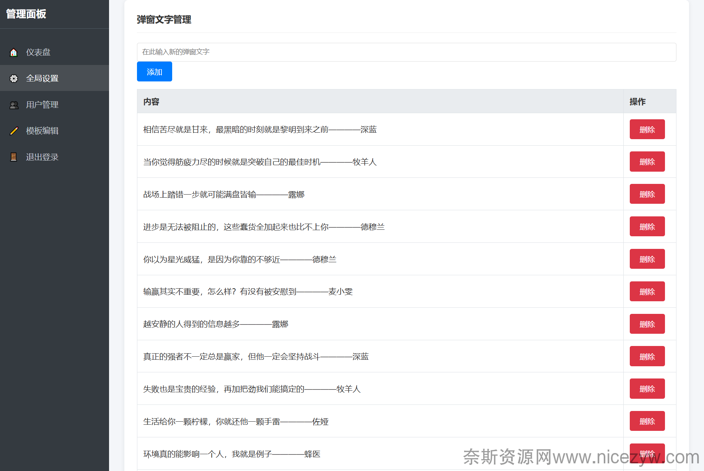
Task: Remove the 你以为星光威猛 quote
Action: pyautogui.click(x=647, y=259)
